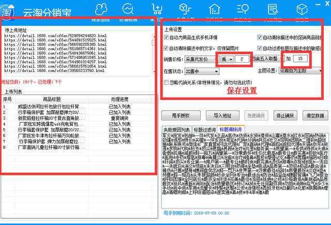Select row 5 行李箱套保护套 加厚耐磨20/22
The width and height of the screenshot is (331, 225).
77,130
